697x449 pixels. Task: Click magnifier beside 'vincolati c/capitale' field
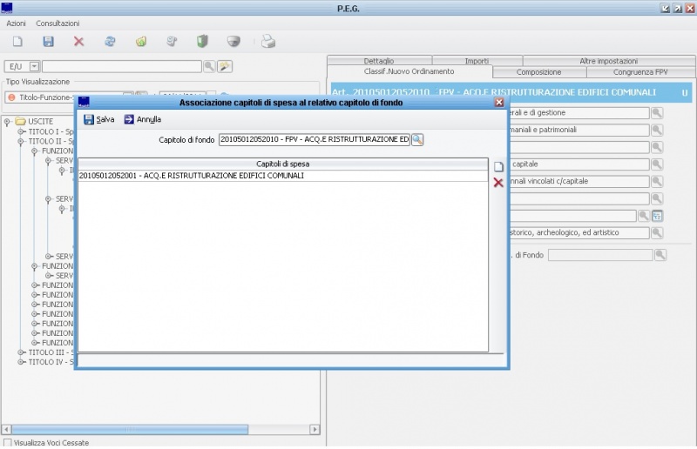(x=657, y=182)
